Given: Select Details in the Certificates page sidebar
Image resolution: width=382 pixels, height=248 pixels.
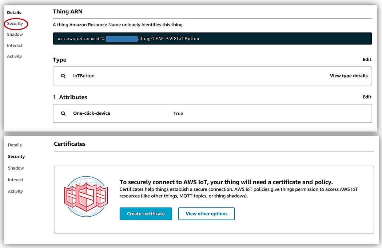Looking at the screenshot, I should pos(15,145).
